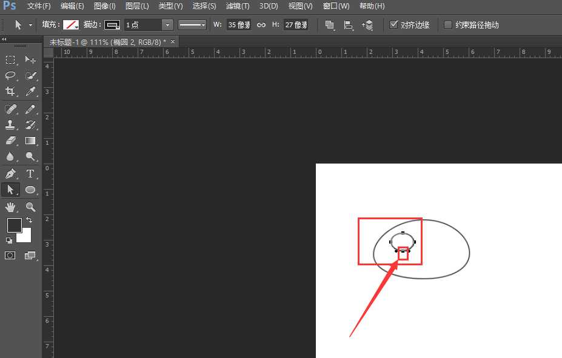
Task: Select the Ellipse shape tool
Action: (31, 190)
